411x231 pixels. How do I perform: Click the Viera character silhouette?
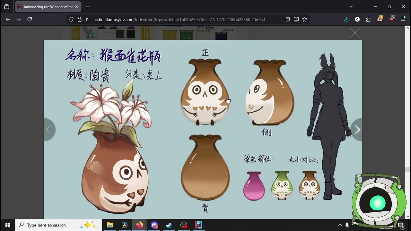point(329,127)
